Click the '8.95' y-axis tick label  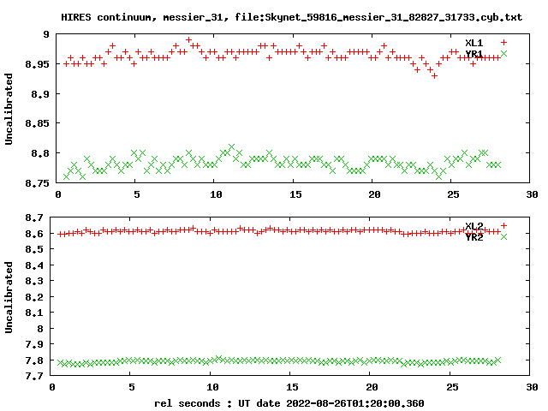37,64
